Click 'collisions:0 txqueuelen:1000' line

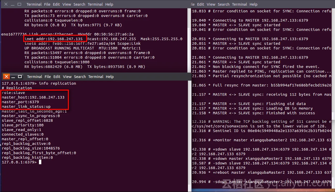pos(57,62)
